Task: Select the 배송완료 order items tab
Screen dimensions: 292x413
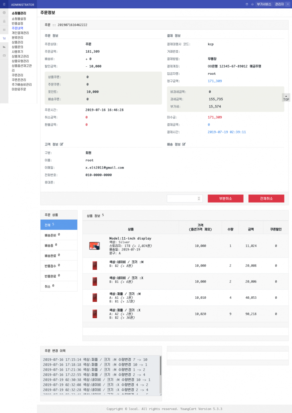Action: (59, 256)
